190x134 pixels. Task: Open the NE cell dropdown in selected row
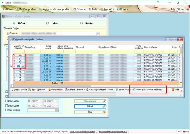23,66
